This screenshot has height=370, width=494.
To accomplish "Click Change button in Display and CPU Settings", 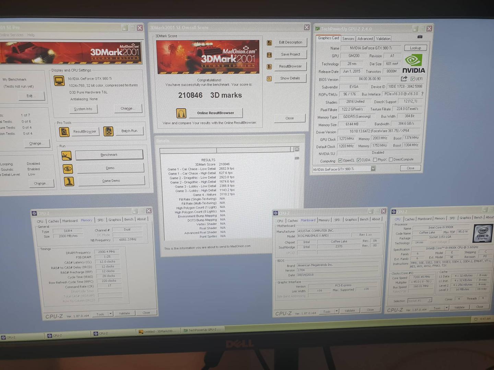I will [127, 109].
